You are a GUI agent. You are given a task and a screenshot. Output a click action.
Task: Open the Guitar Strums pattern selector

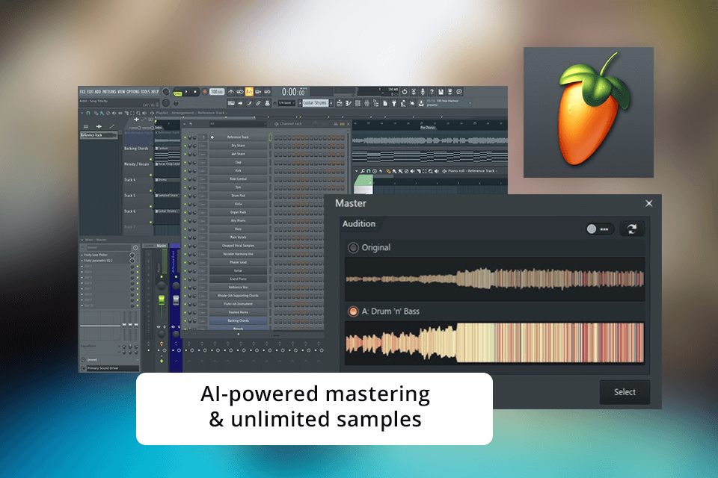pos(316,103)
